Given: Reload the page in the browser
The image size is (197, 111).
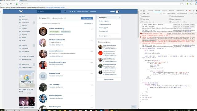Looking at the screenshot, I should pyautogui.click(x=7, y=4).
